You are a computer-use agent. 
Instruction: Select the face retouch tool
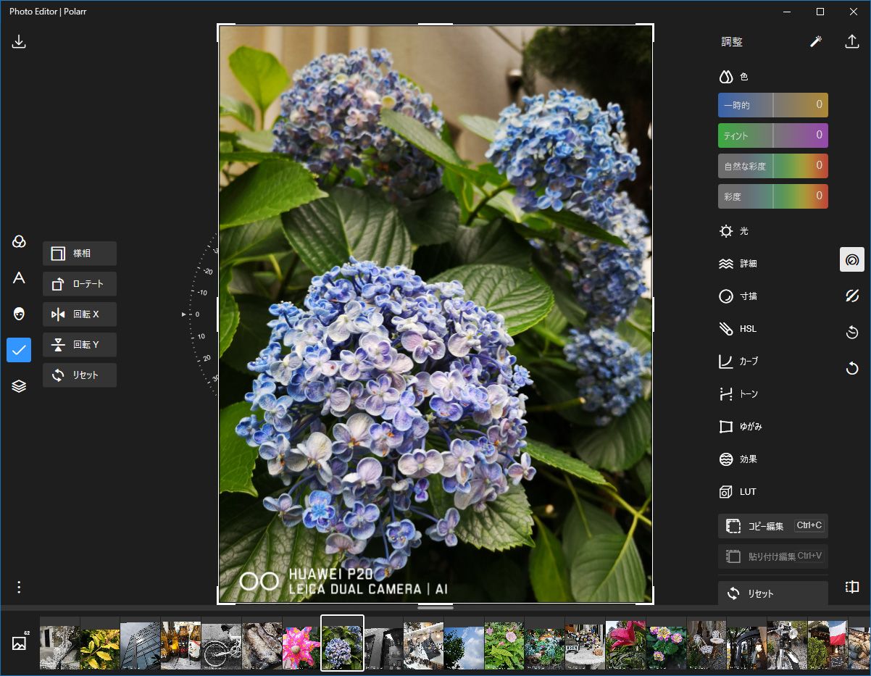19,314
